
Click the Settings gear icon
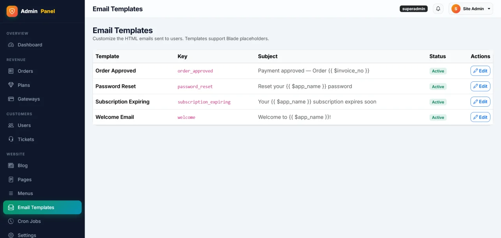pos(11,235)
